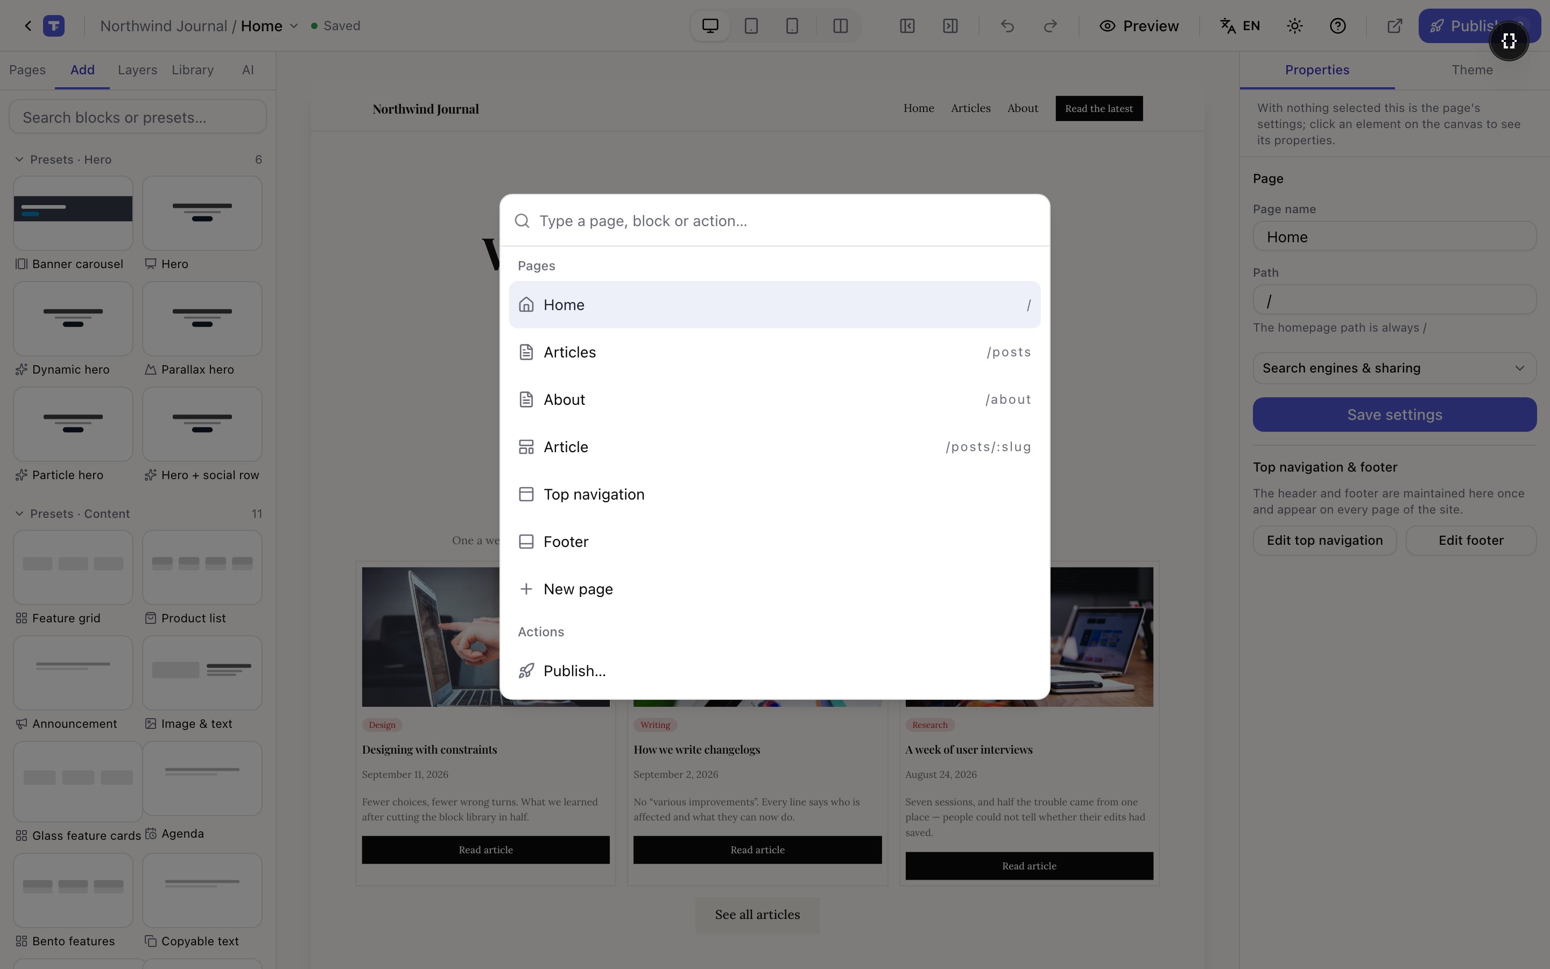1550x969 pixels.
Task: Open help question mark icon
Action: 1337,26
